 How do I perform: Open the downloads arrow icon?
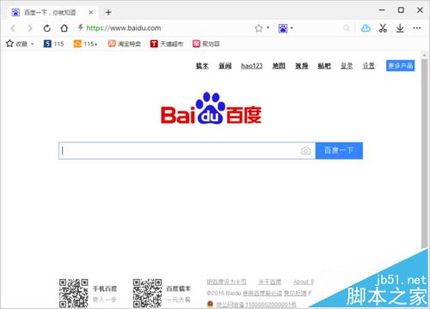tap(400, 28)
